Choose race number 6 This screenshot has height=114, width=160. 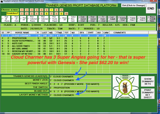[47, 10]
